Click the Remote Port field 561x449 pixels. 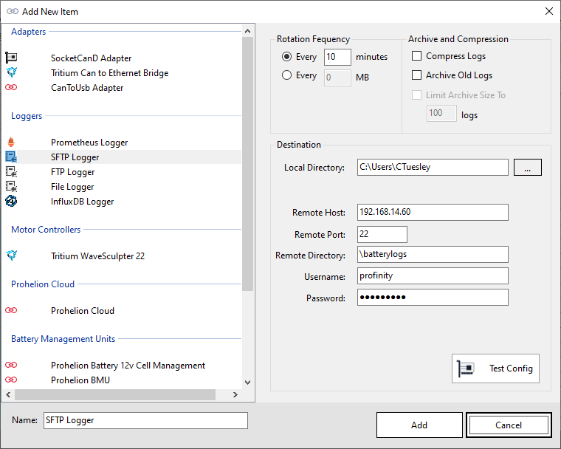[382, 235]
